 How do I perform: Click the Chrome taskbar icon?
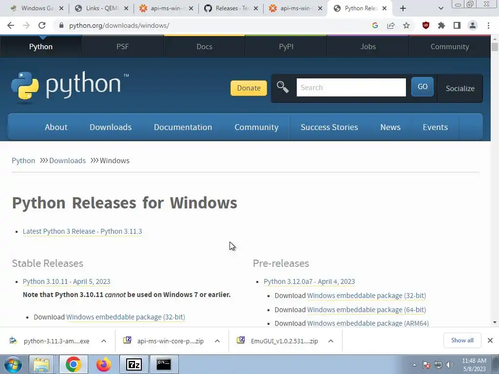[x=74, y=364]
